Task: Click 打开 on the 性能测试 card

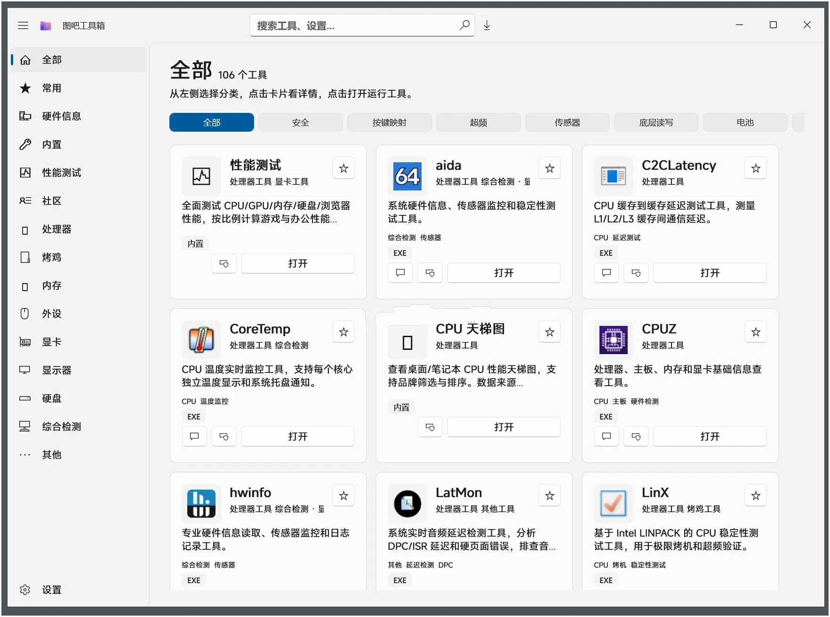Action: coord(298,263)
